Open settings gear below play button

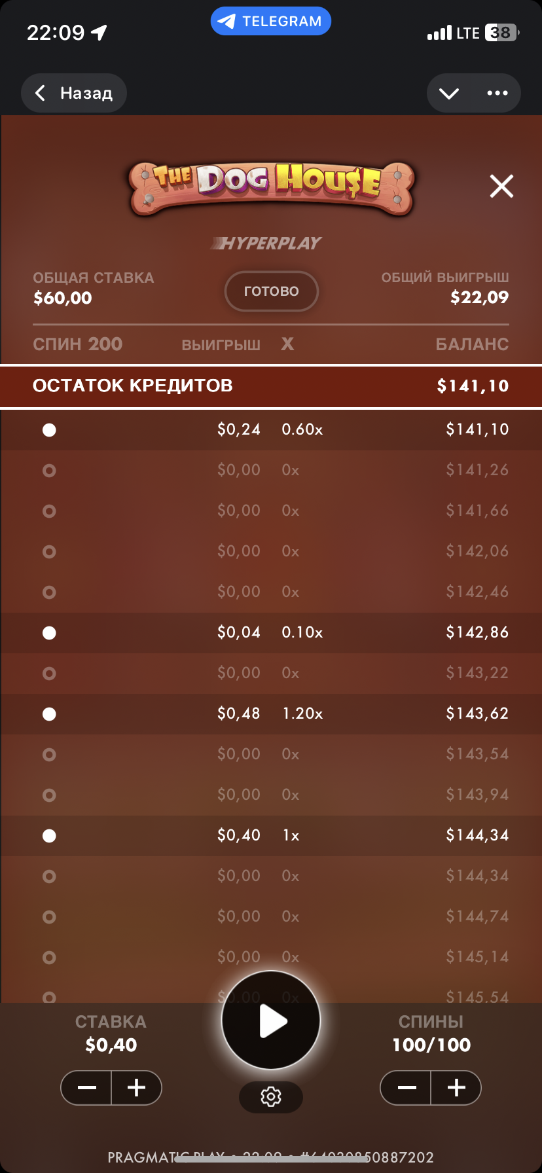pos(271,1096)
